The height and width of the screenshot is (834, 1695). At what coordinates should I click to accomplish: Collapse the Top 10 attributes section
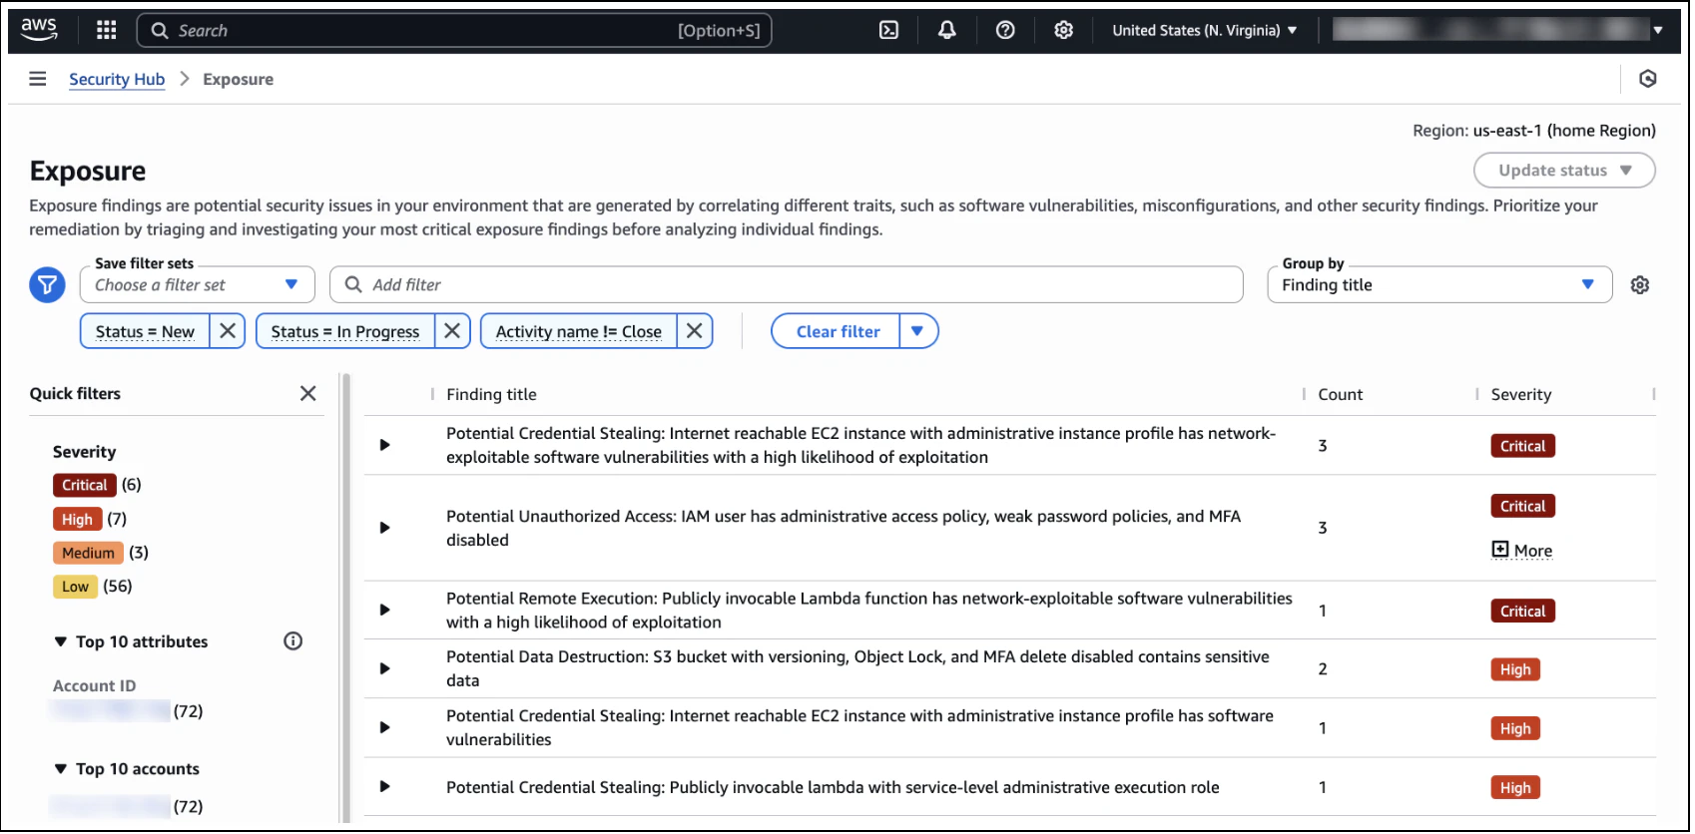pyautogui.click(x=61, y=642)
